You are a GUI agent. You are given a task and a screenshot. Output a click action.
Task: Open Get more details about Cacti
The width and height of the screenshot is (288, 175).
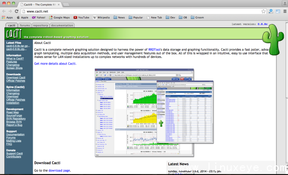point(55,64)
